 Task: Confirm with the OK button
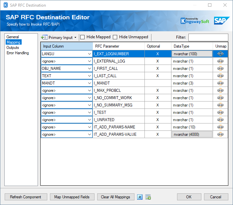pos(189,197)
